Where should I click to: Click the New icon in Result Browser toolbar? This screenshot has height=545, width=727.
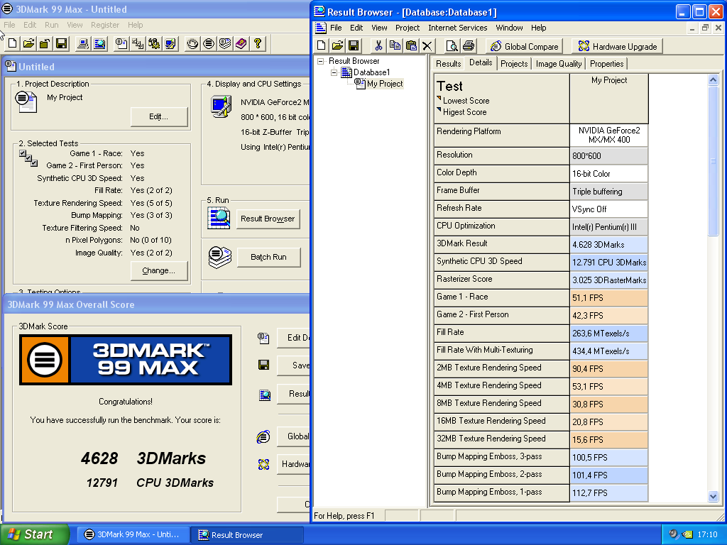(322, 45)
